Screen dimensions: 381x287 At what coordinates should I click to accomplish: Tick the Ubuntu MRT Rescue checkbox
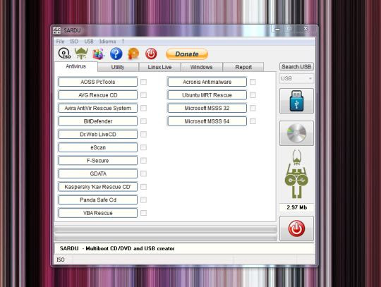tap(253, 95)
